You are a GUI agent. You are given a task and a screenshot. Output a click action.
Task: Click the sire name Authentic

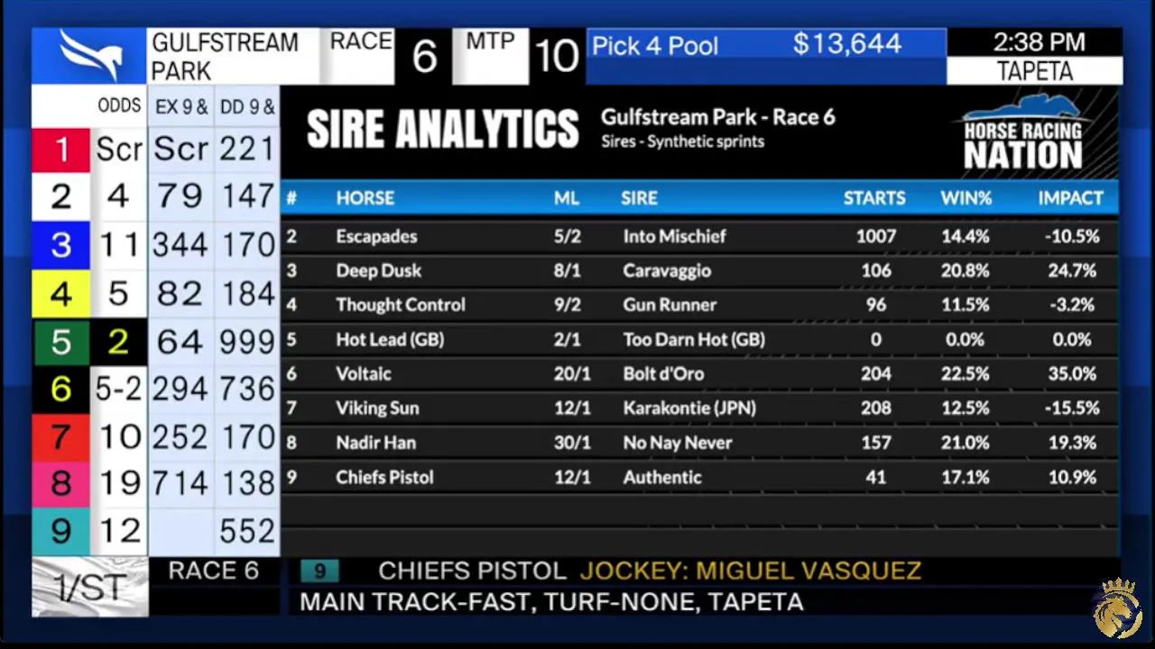click(x=662, y=478)
